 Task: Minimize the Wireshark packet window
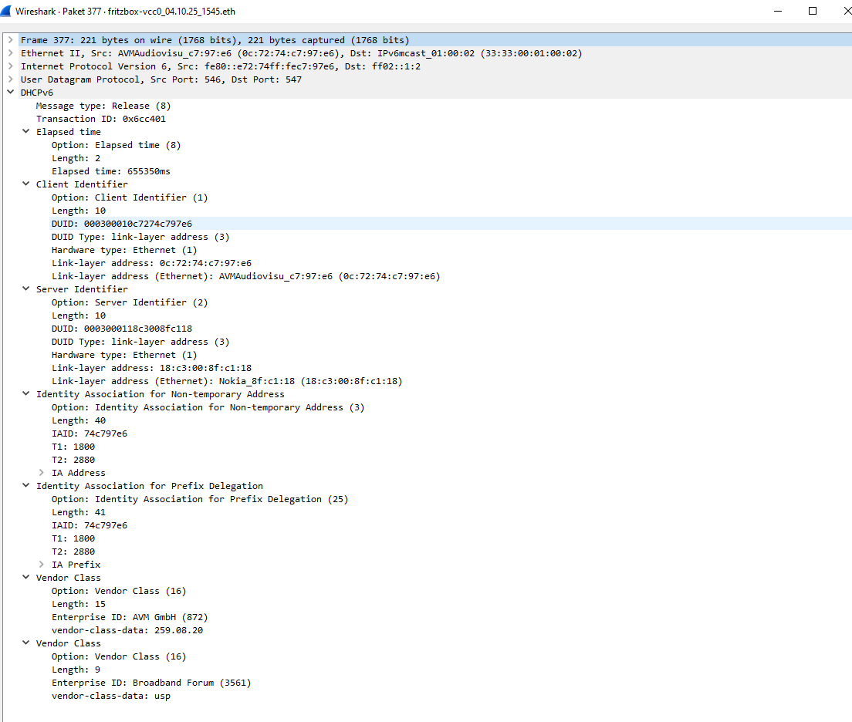778,11
